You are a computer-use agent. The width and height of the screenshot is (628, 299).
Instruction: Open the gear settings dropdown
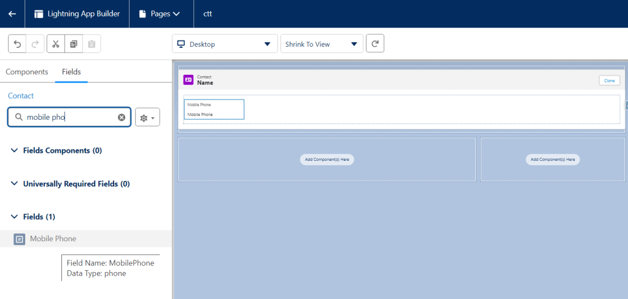(147, 117)
